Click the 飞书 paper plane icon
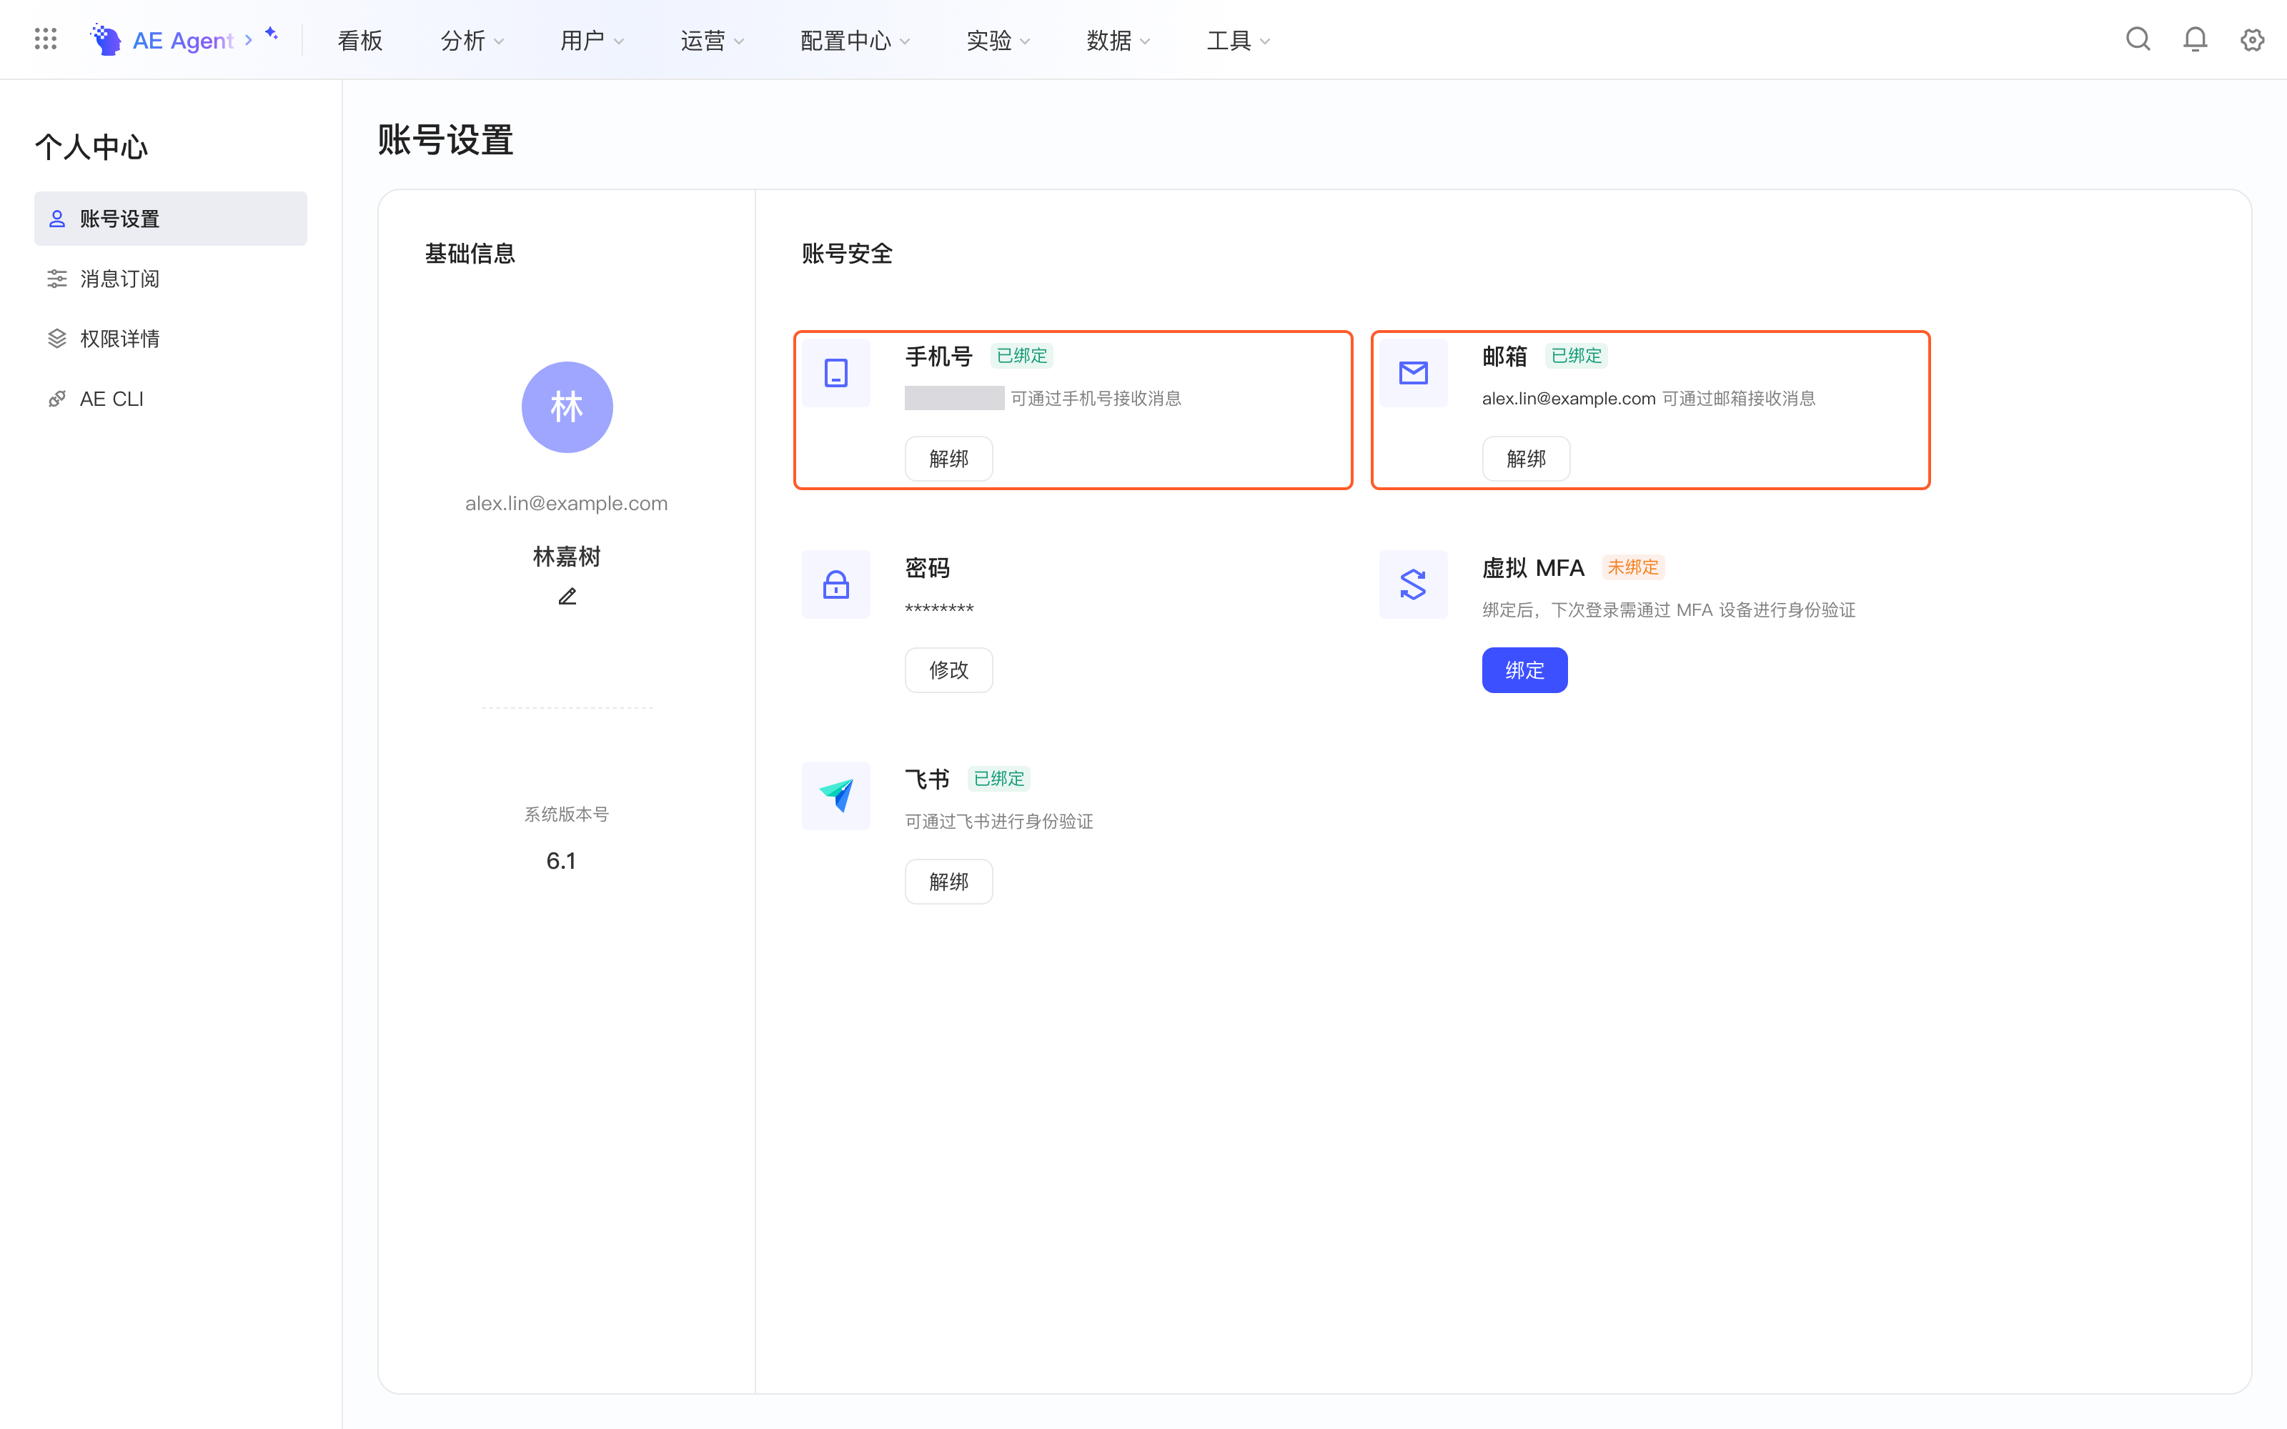2287x1429 pixels. (835, 796)
